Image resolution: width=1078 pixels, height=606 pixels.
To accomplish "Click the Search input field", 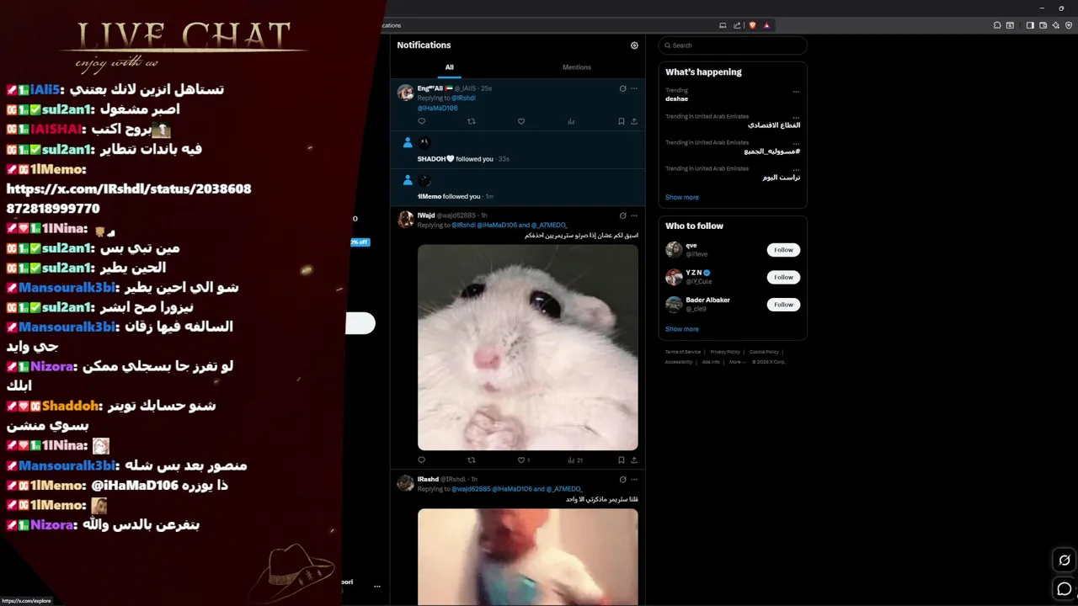I will point(733,45).
